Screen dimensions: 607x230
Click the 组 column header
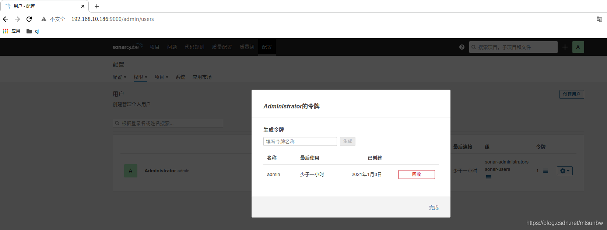[487, 147]
